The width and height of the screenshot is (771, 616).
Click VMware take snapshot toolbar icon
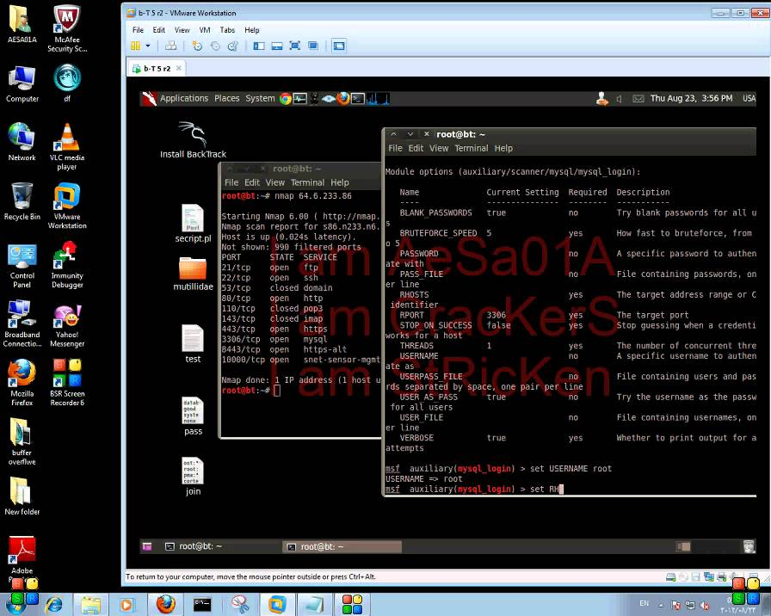click(197, 46)
